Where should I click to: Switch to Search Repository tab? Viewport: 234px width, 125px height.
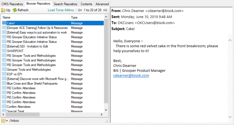pos(66,4)
